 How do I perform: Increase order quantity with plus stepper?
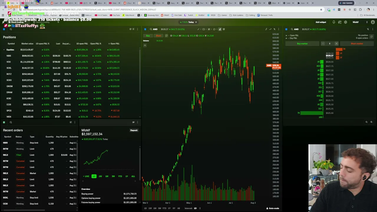(x=336, y=44)
